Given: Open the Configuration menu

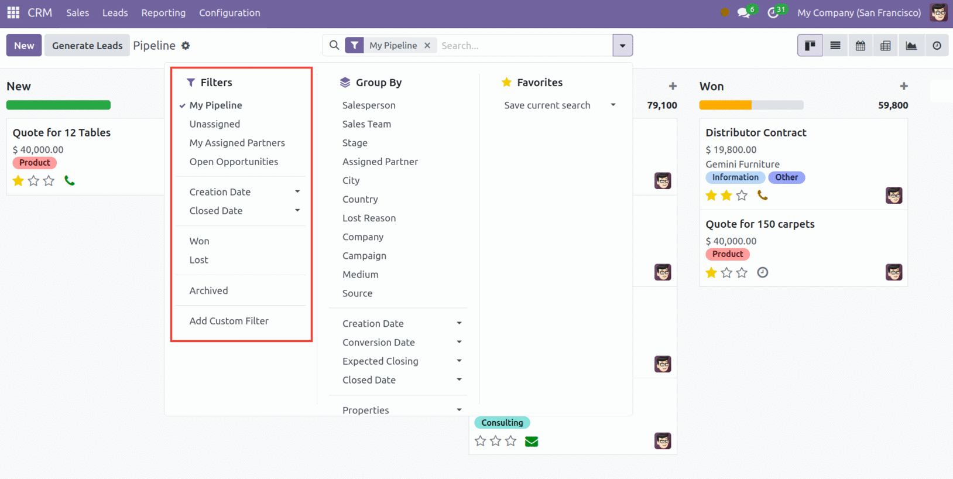Looking at the screenshot, I should coord(229,12).
